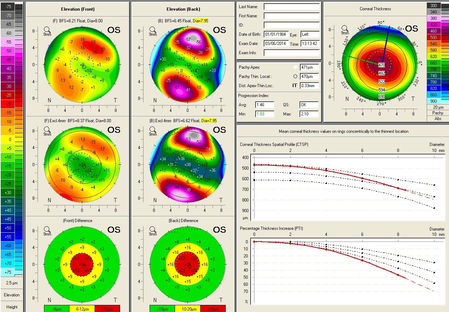Click magnifier on back Excl.4mm BFS=6.62 map
This screenshot has height=312, width=449.
[x=152, y=130]
